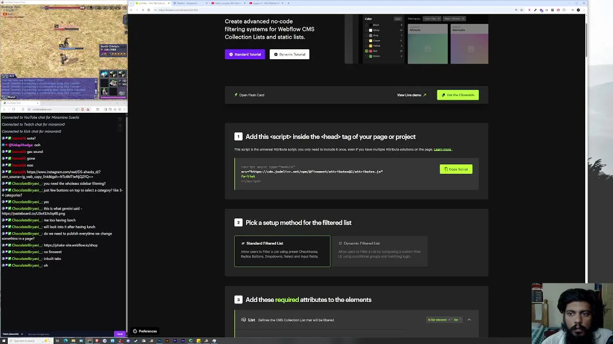The image size is (613, 344).
Task: Open Steam from taskbar
Action: point(136,341)
